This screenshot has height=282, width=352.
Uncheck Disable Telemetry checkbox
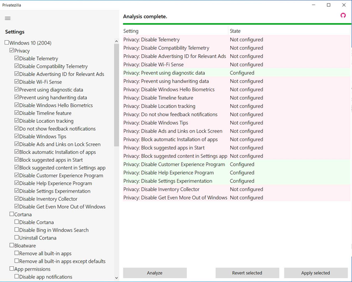click(17, 59)
